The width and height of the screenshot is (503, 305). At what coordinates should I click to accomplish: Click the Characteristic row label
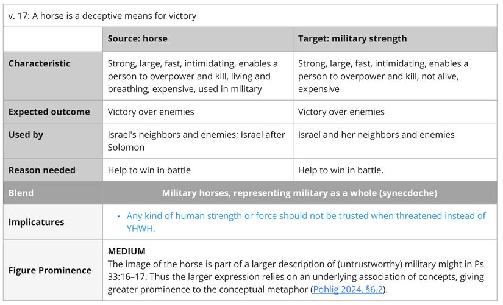point(39,63)
